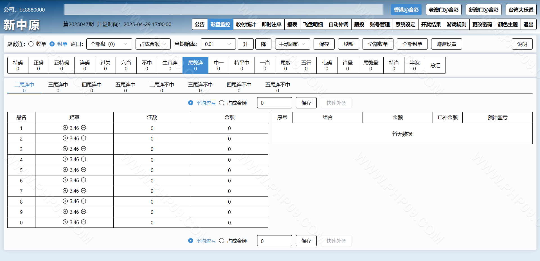
Task: Click plus icon in row 0
Action: [65, 222]
